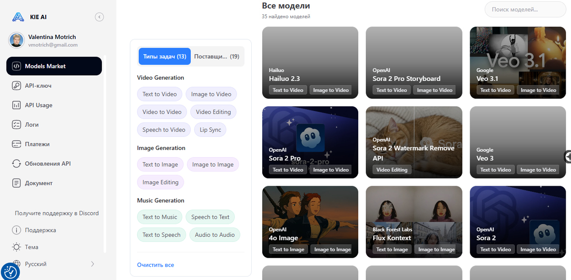Screen dimensions: 571x280
Task: Click Text to Image tag on 4o Image
Action: pyautogui.click(x=288, y=250)
